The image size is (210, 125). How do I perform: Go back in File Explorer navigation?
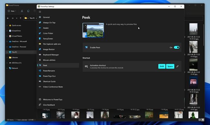(x=8, y=18)
